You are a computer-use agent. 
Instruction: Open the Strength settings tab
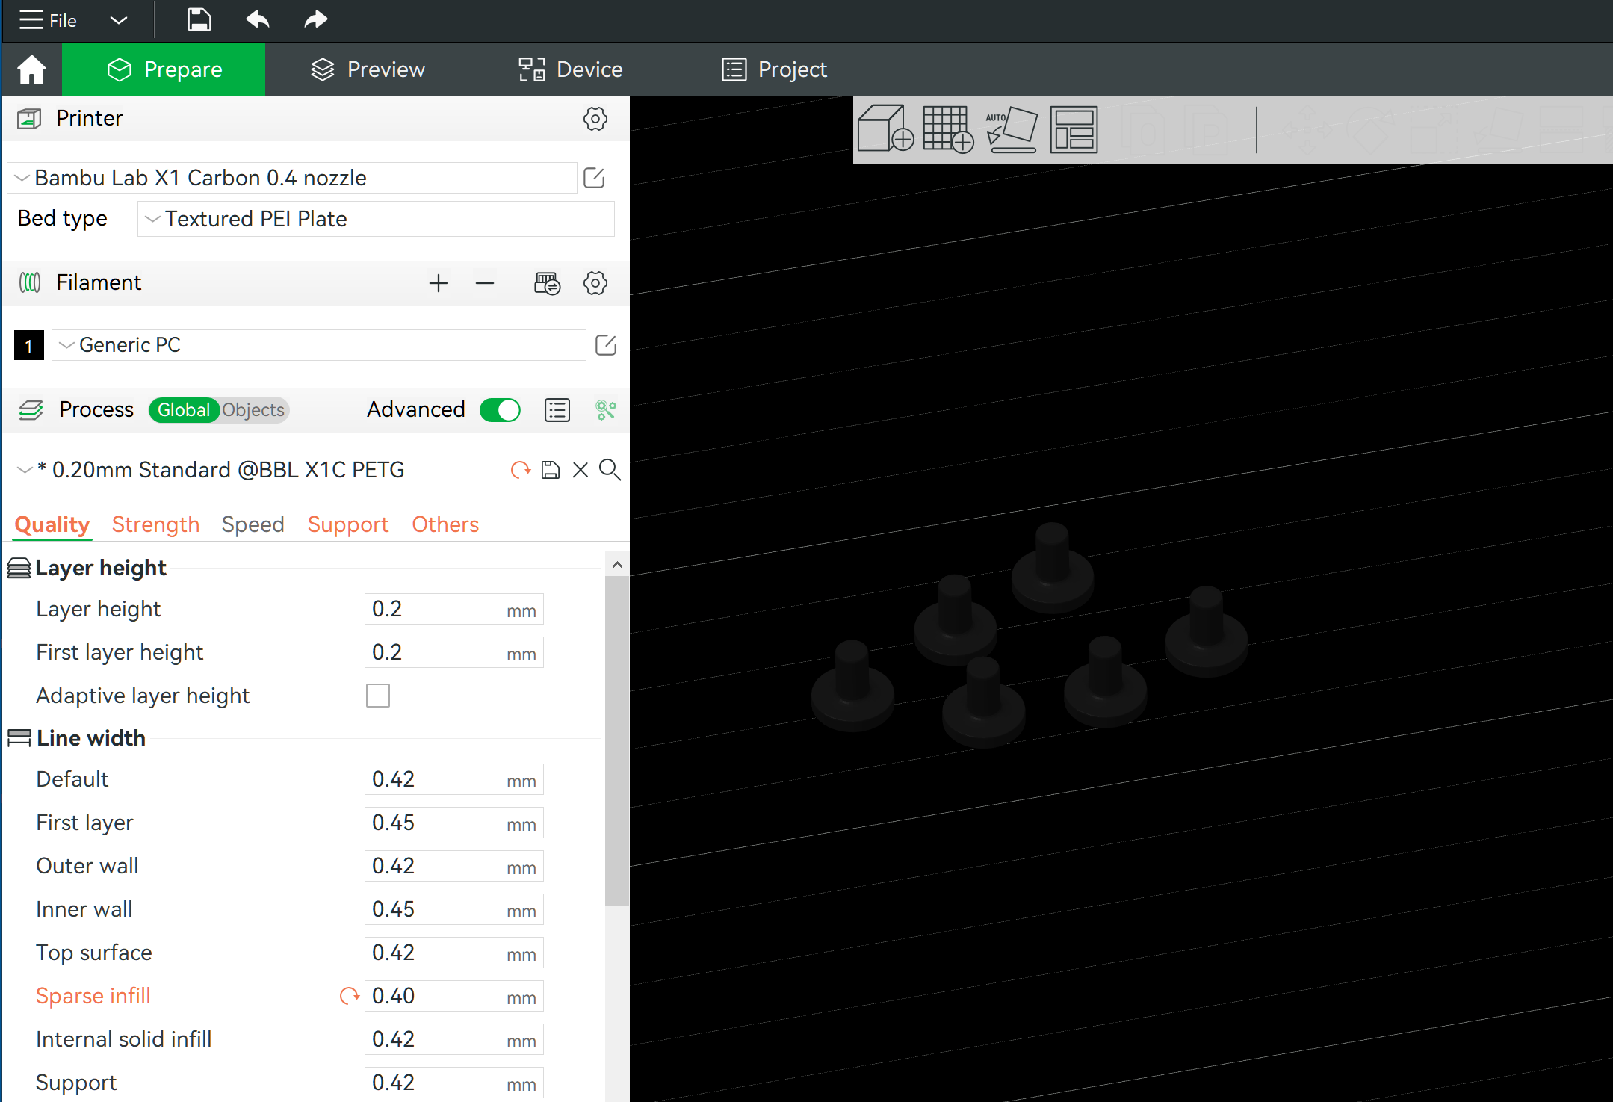pyautogui.click(x=155, y=524)
